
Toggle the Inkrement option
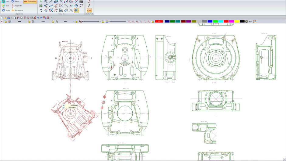coord(17,10)
